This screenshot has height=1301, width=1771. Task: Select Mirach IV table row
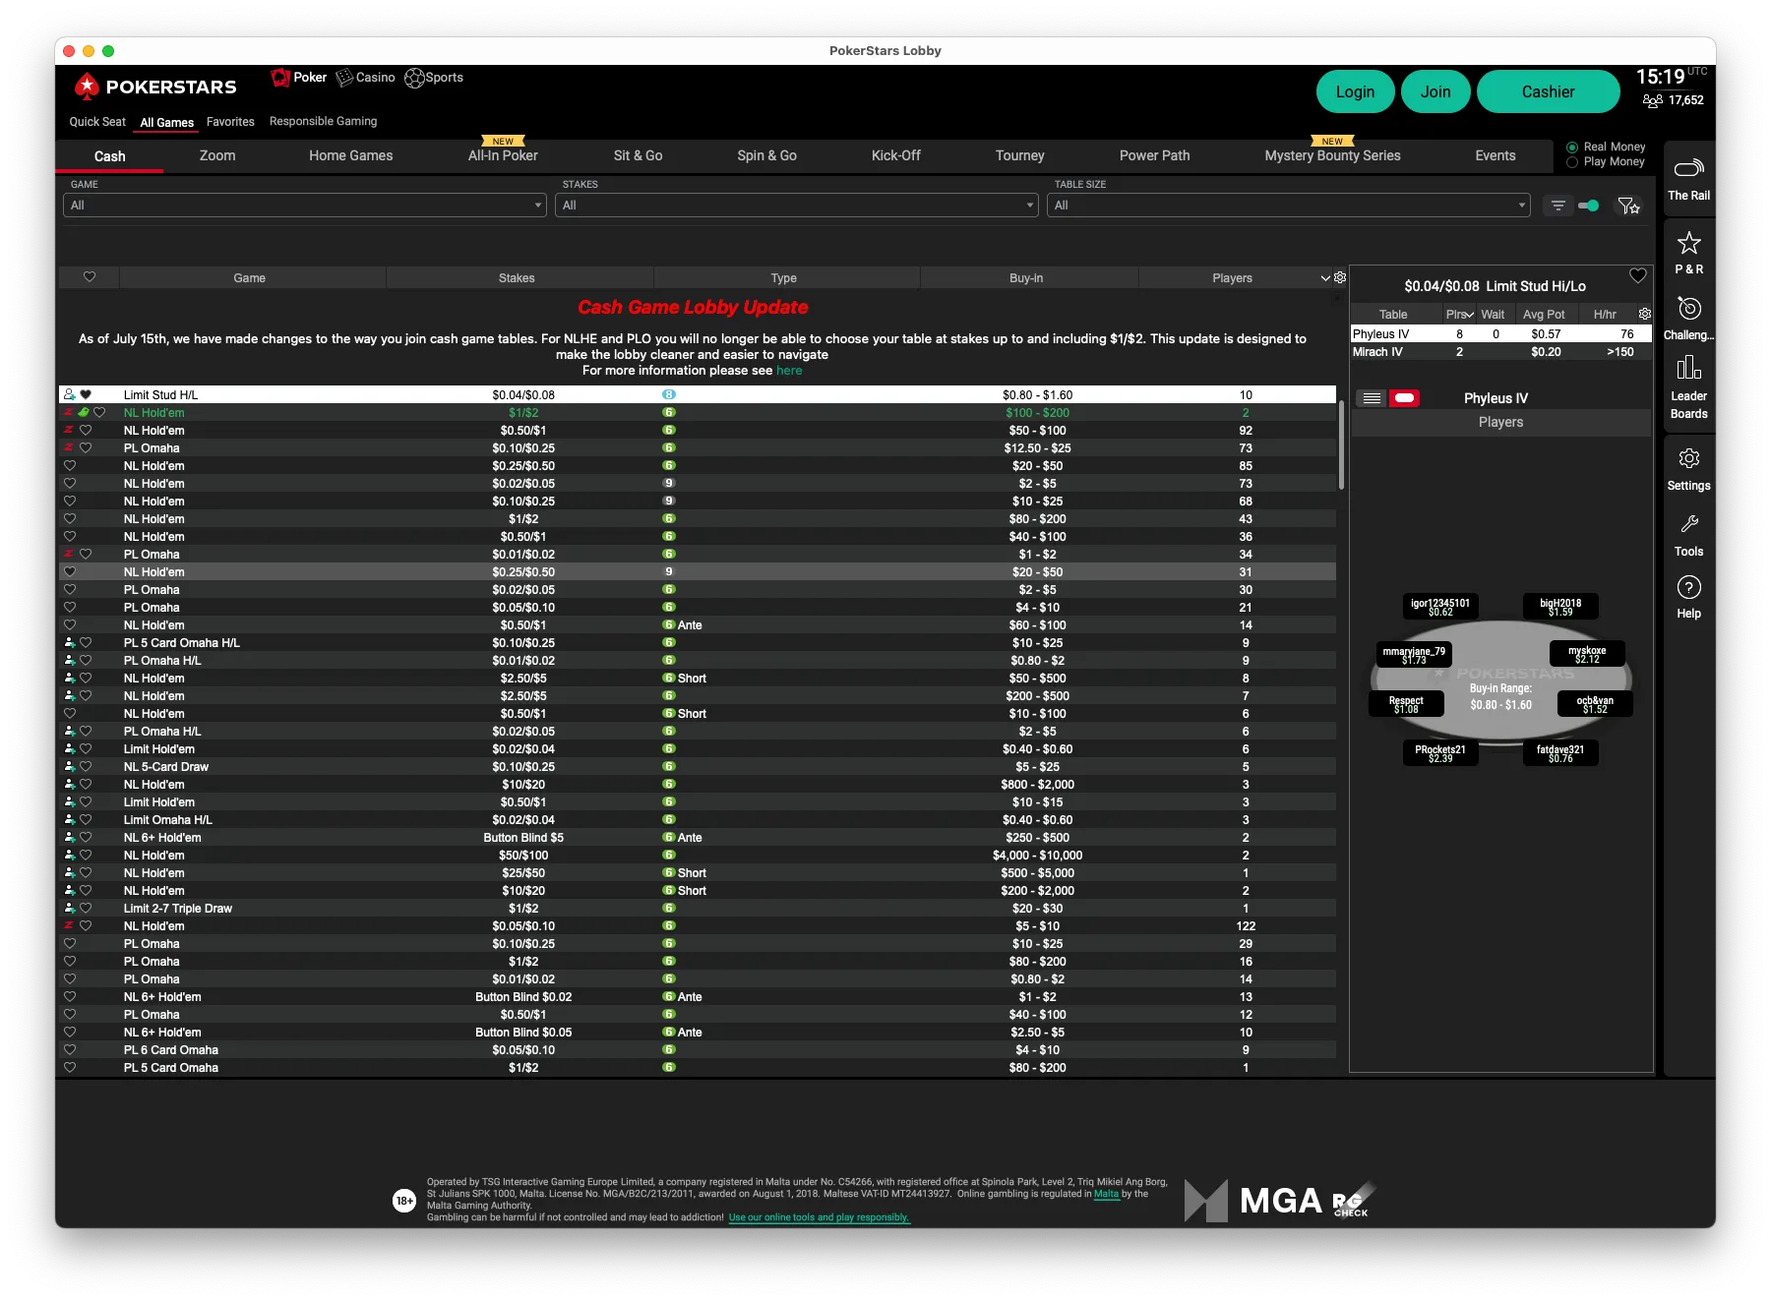[1500, 352]
